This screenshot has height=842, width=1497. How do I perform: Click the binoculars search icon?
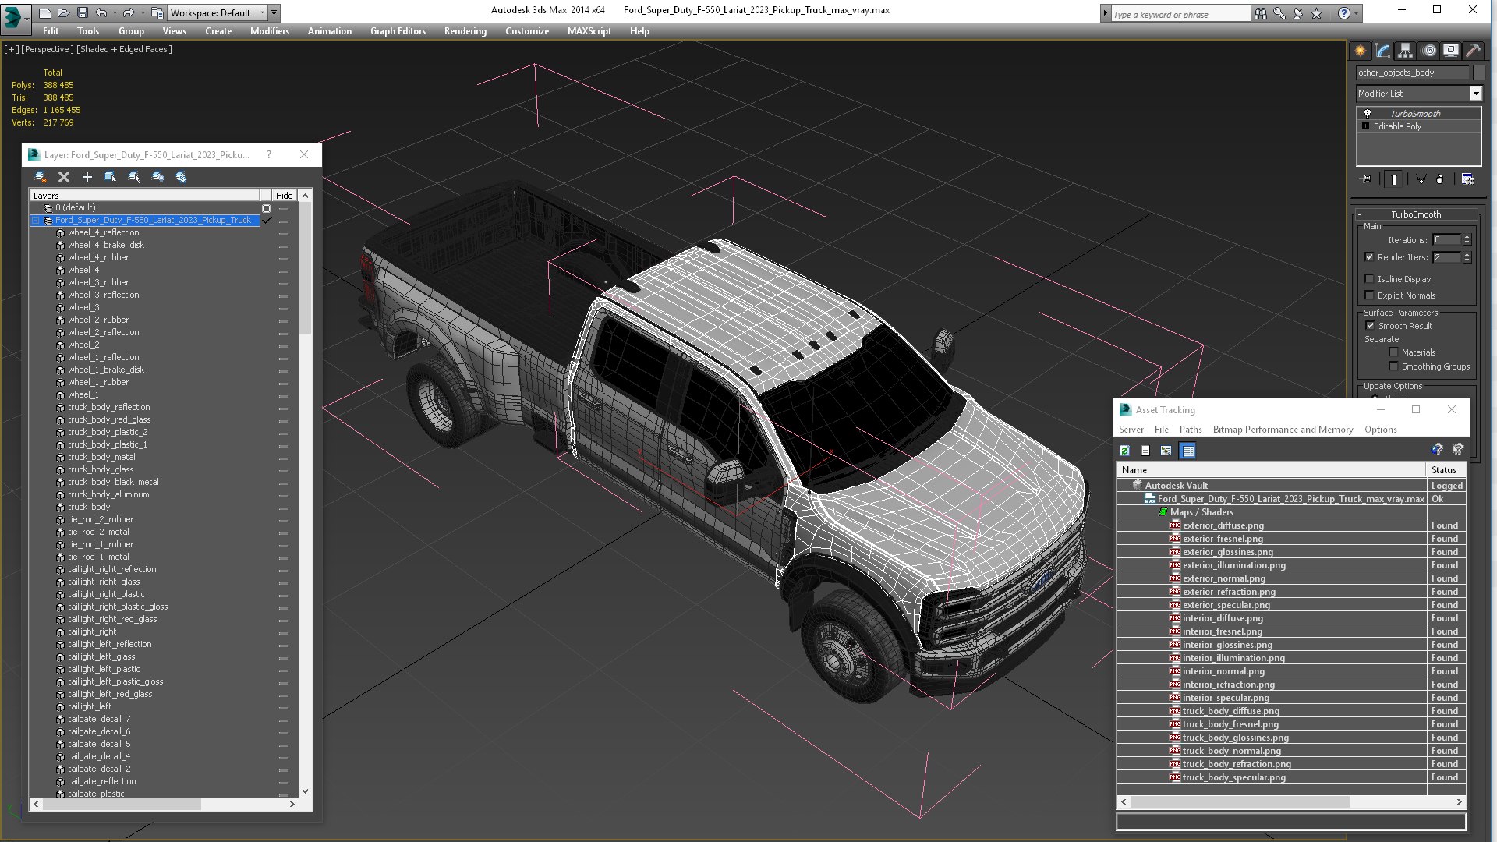pyautogui.click(x=1261, y=13)
